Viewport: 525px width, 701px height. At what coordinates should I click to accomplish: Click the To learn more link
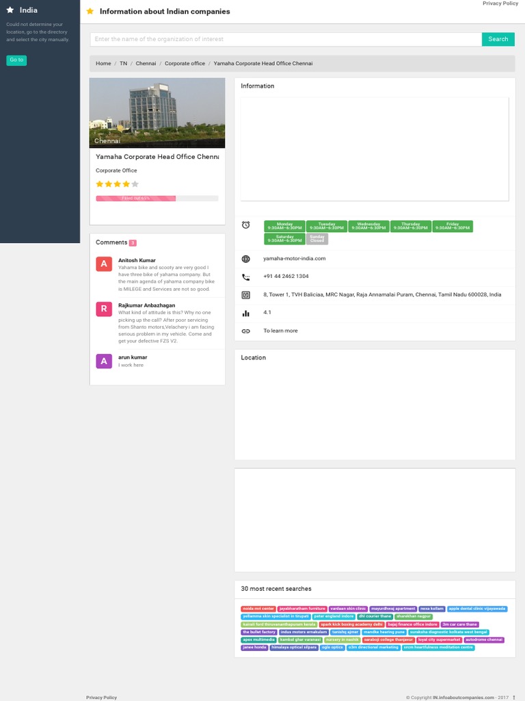pyautogui.click(x=280, y=331)
